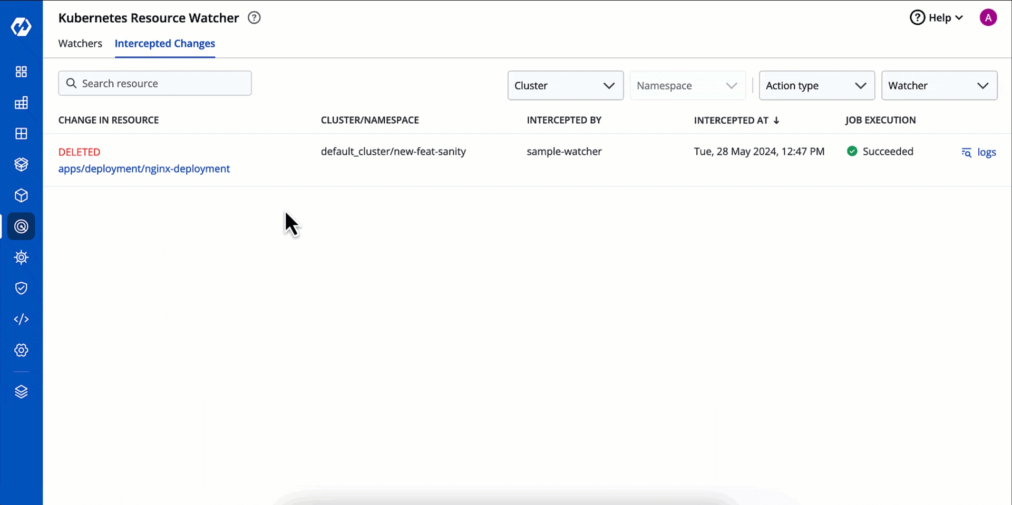Open the security shield icon
This screenshot has height=505, width=1012.
coord(21,288)
